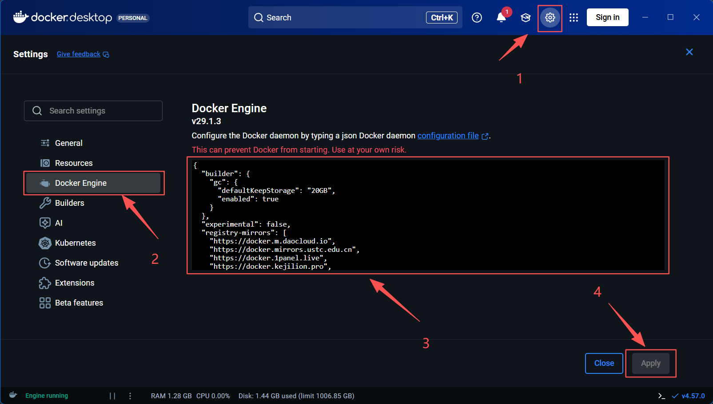Open the notifications bell
The image size is (713, 404).
tap(501, 17)
